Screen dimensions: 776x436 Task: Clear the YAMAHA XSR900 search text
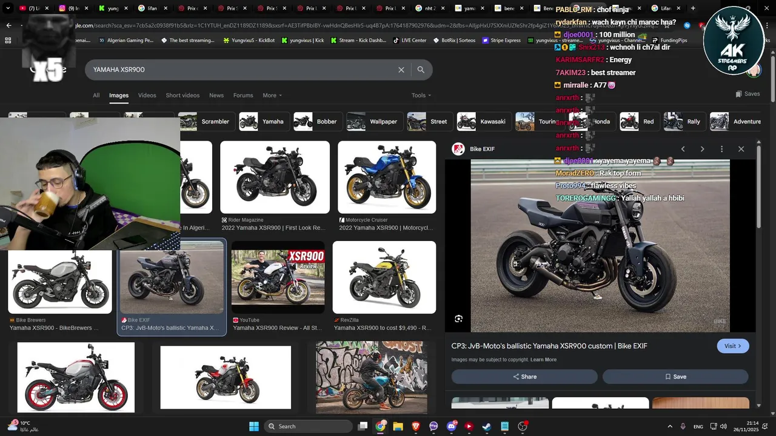point(401,70)
